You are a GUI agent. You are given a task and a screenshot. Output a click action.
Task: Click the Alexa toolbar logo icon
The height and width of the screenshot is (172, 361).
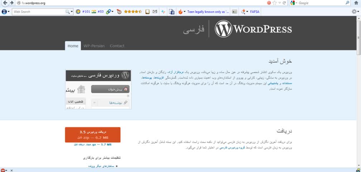coord(4,12)
